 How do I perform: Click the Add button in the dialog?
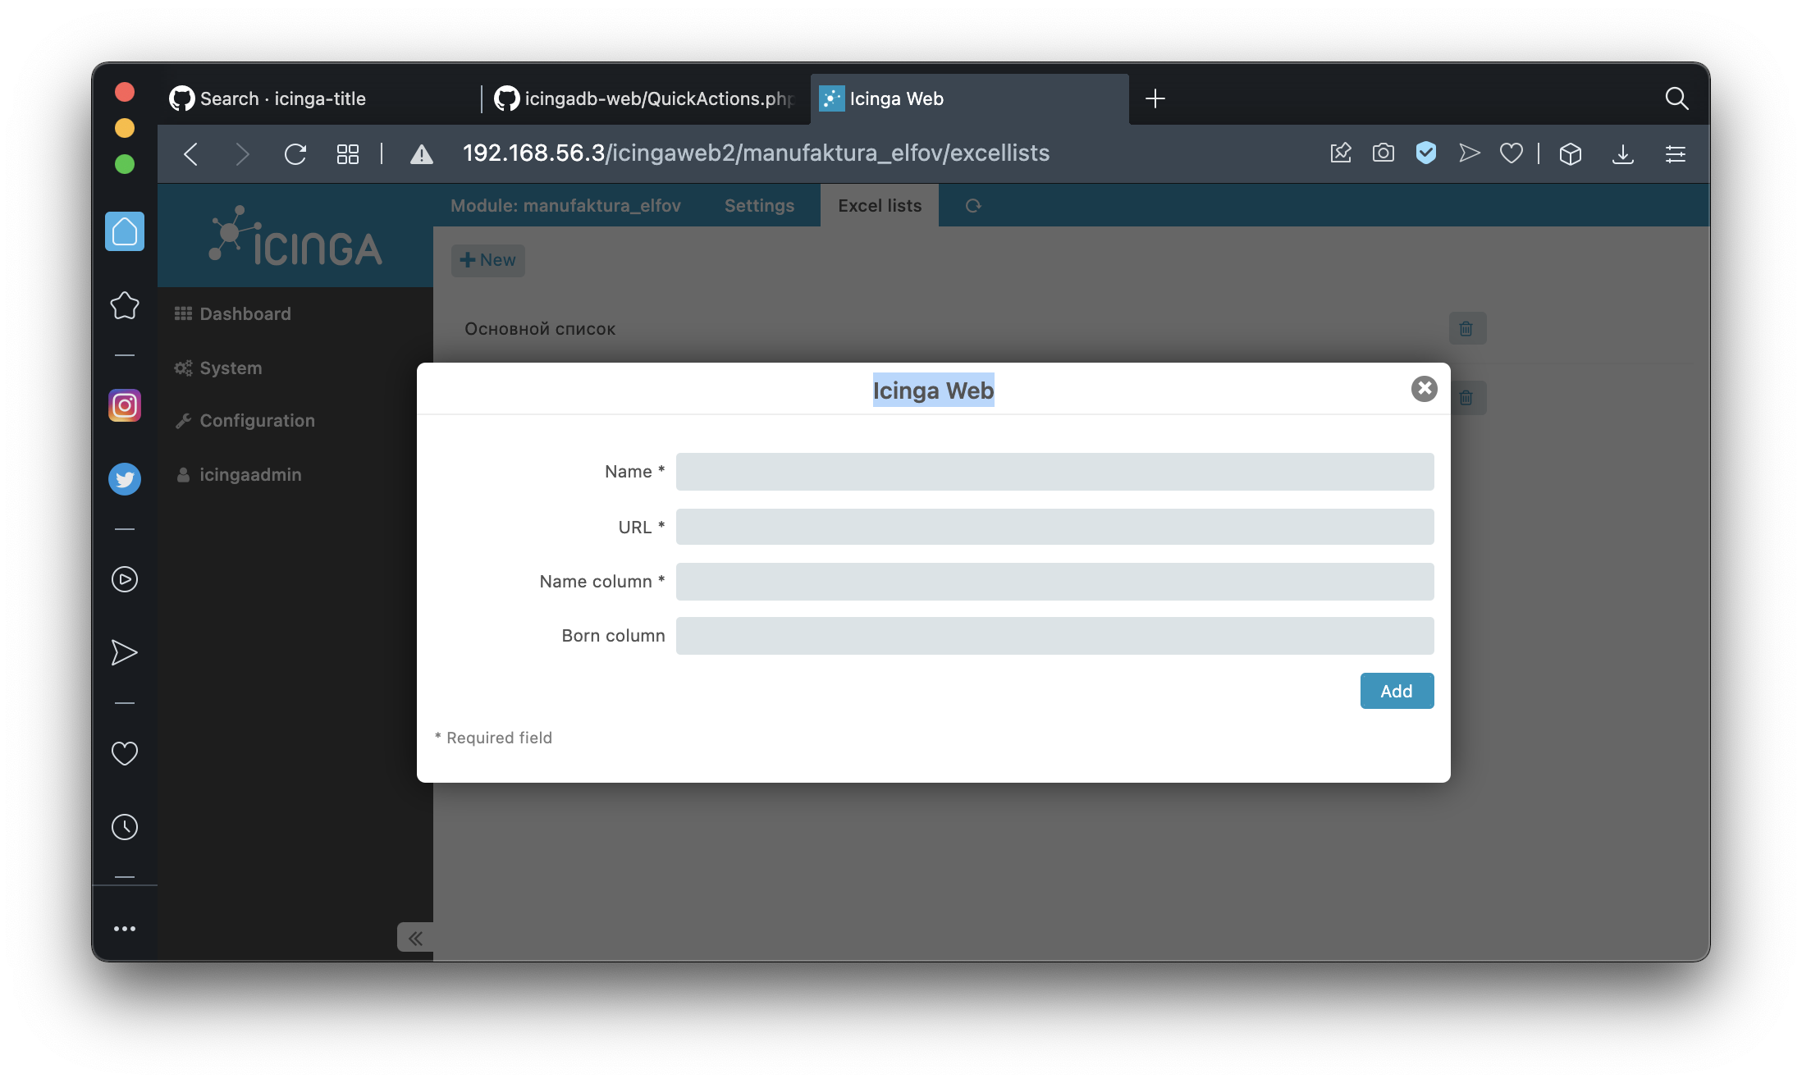tap(1396, 691)
